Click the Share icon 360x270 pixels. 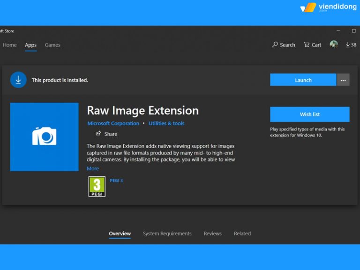98,134
